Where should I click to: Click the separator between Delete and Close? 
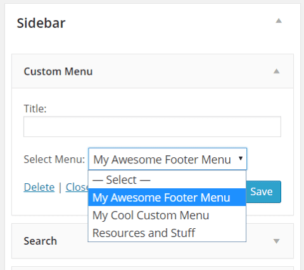pos(60,187)
